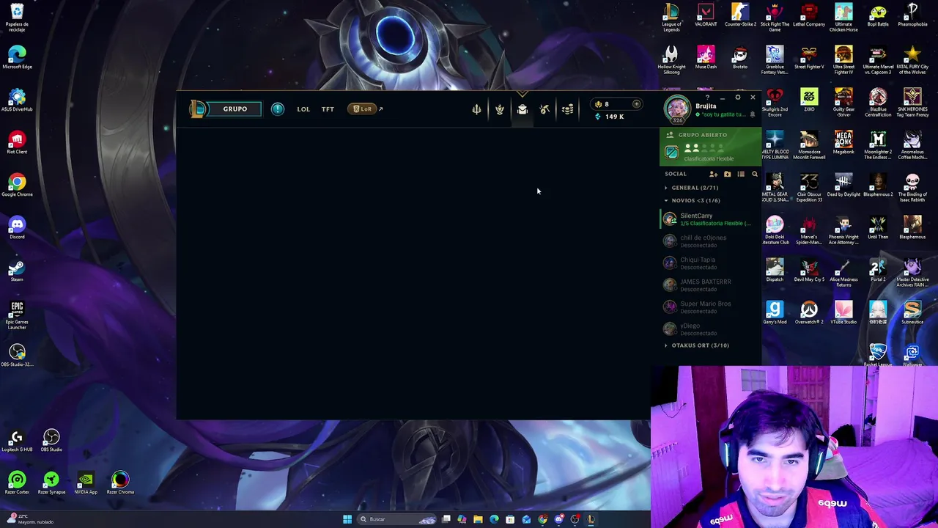Image resolution: width=938 pixels, height=528 pixels.
Task: Click the GRUPO button
Action: (x=235, y=109)
